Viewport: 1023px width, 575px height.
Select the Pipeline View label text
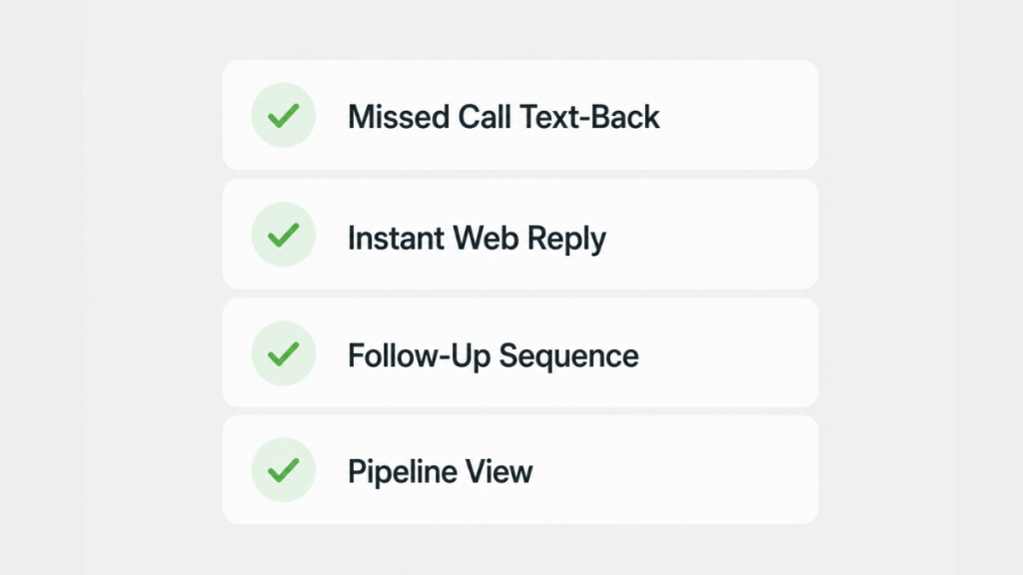pyautogui.click(x=440, y=471)
